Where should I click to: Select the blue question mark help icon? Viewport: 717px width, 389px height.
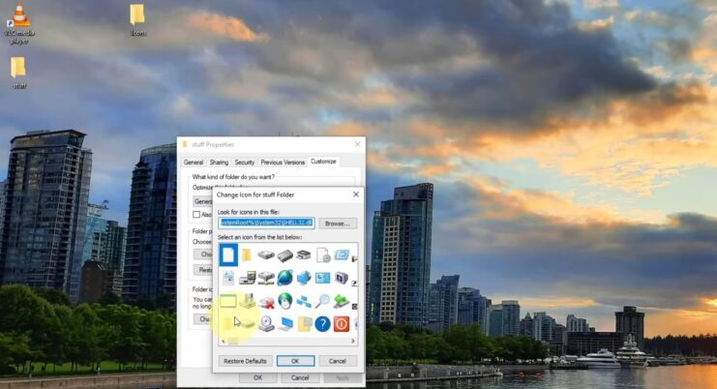point(323,324)
